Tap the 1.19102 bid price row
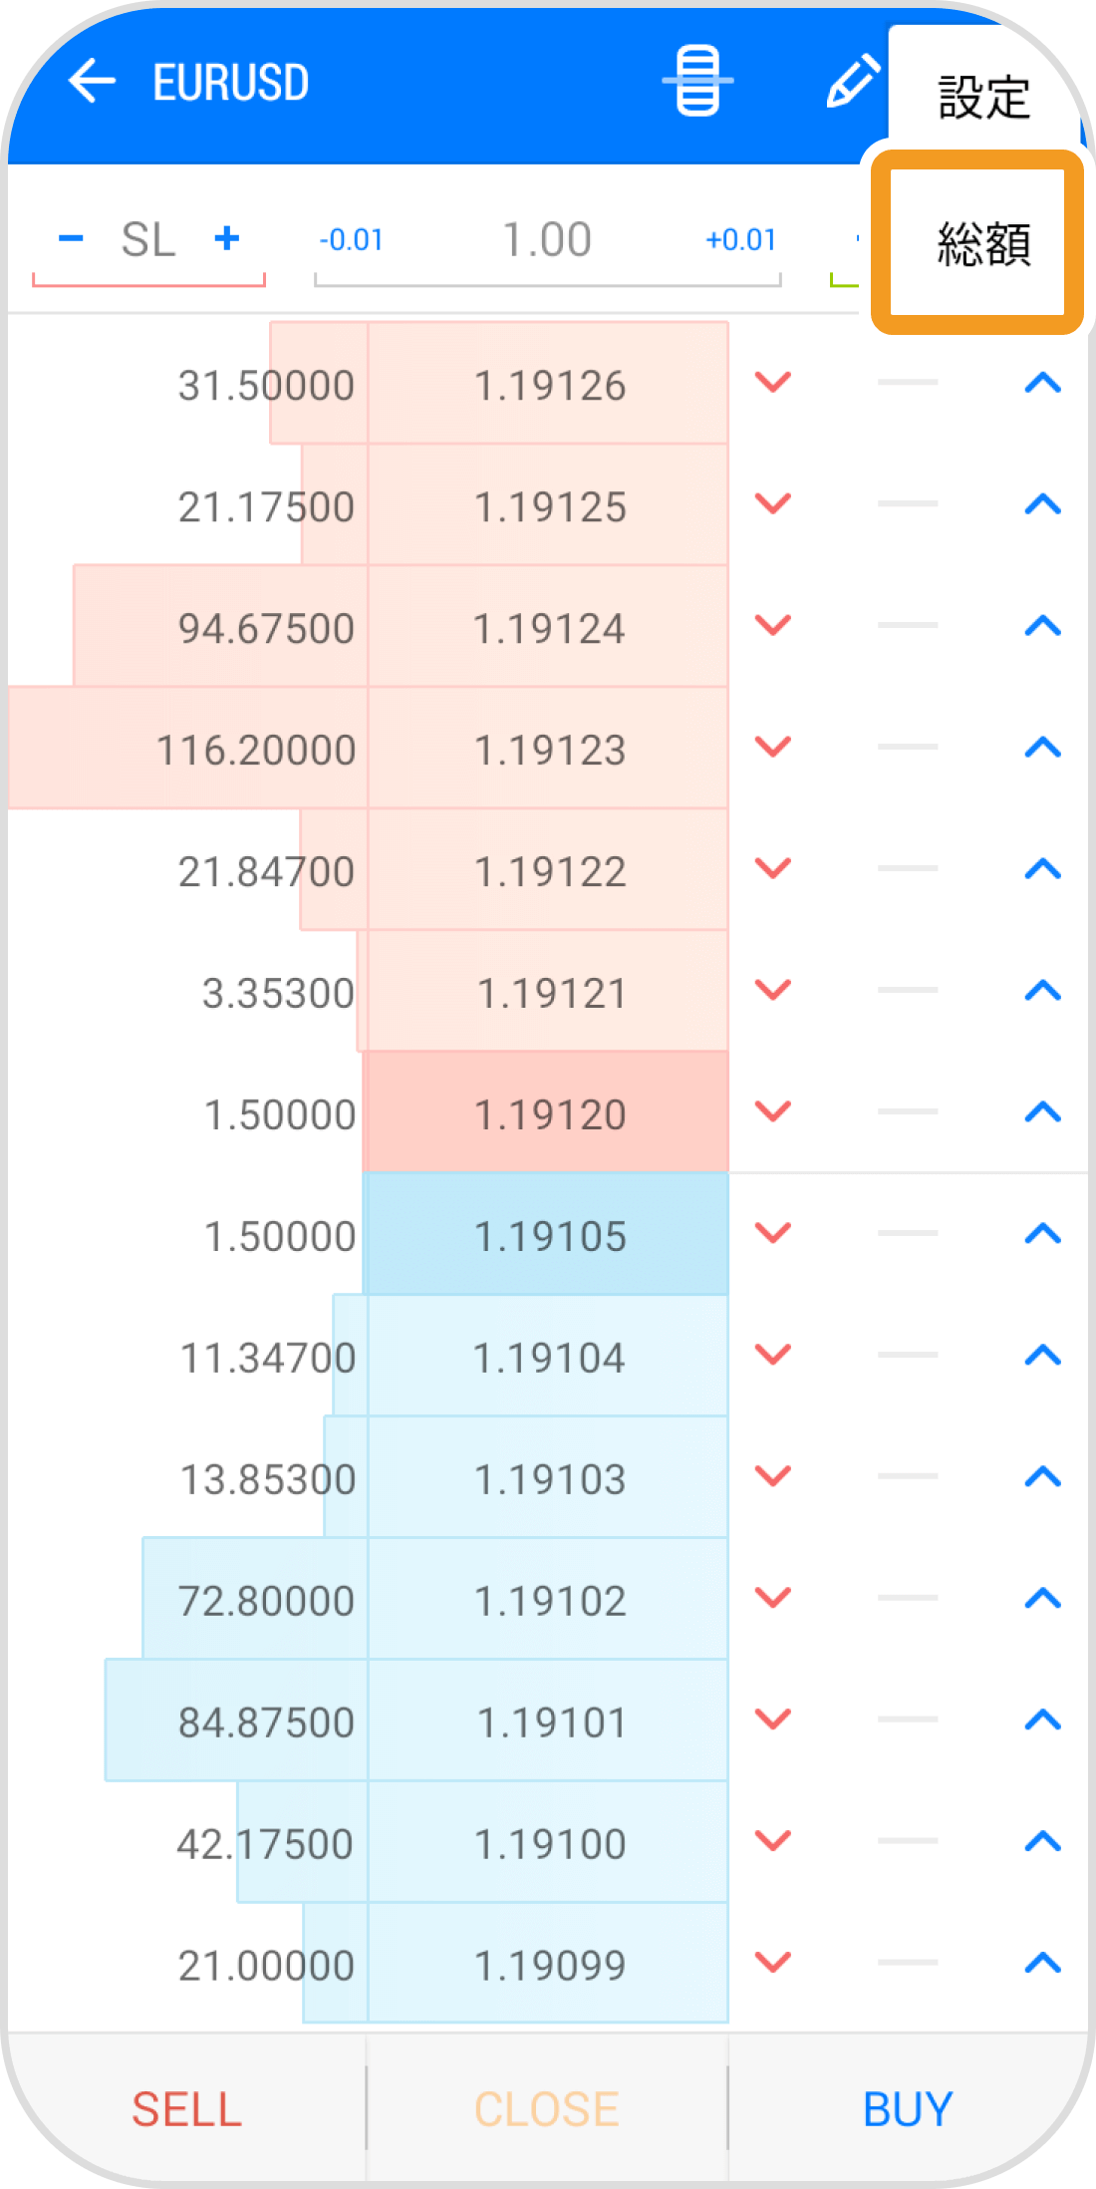The image size is (1096, 2189). coord(548,1601)
